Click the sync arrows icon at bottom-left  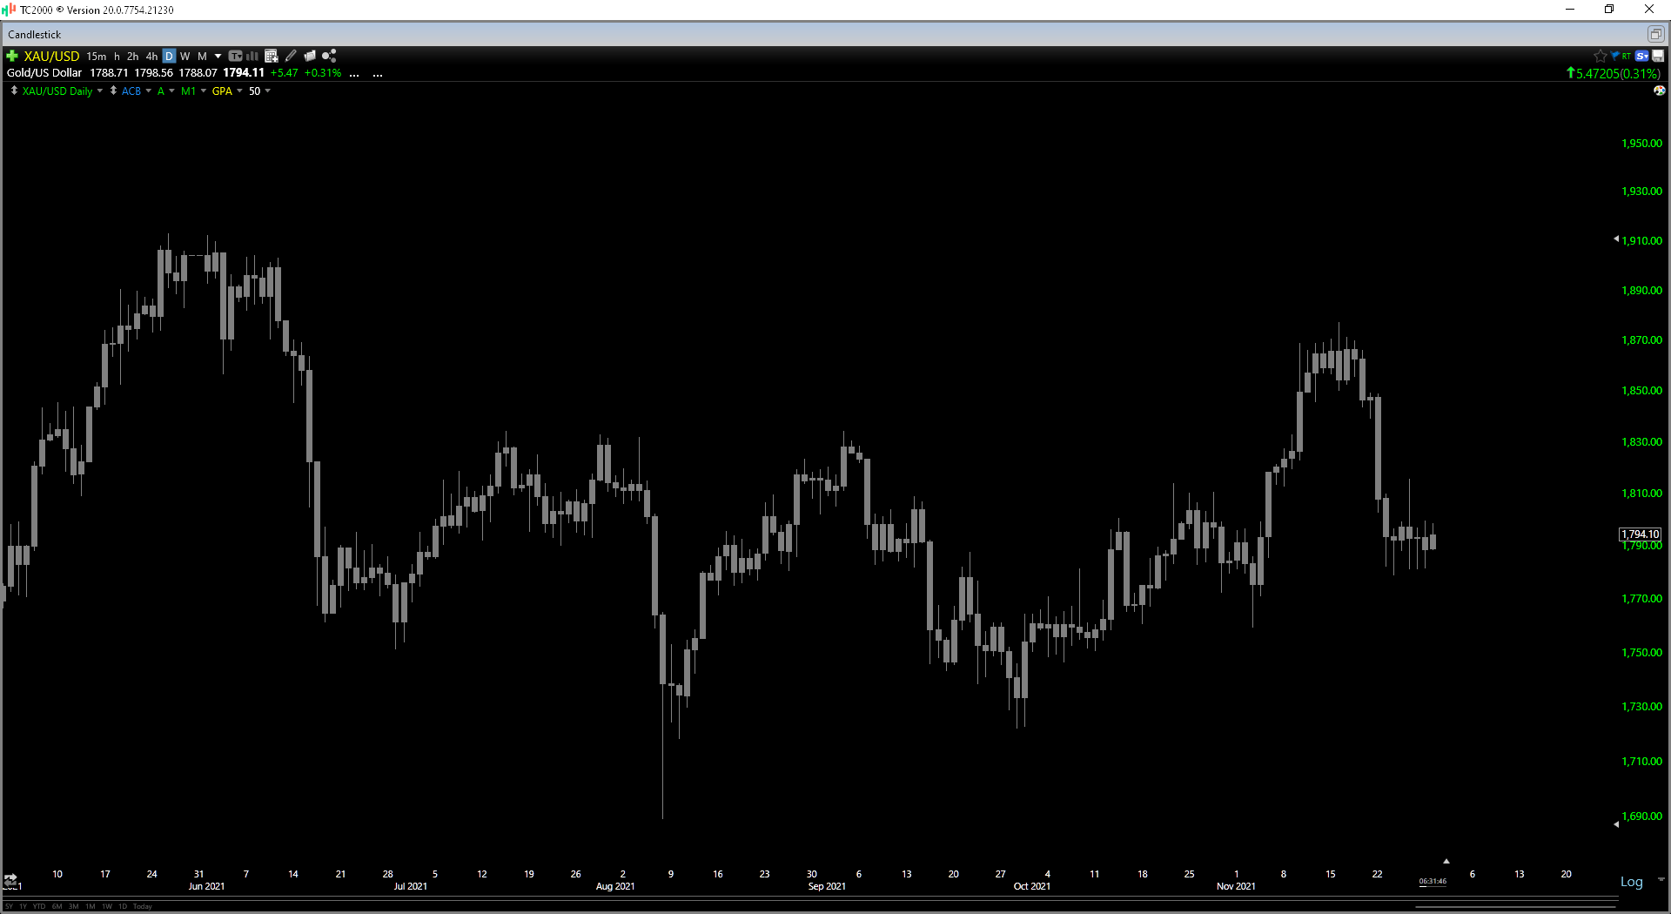click(10, 879)
